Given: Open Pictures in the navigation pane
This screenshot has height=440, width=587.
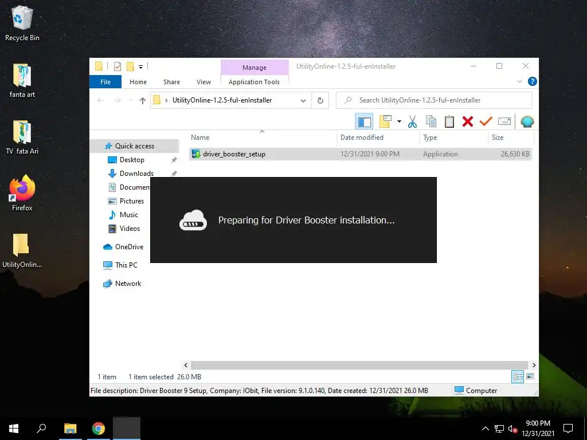Looking at the screenshot, I should (x=132, y=201).
